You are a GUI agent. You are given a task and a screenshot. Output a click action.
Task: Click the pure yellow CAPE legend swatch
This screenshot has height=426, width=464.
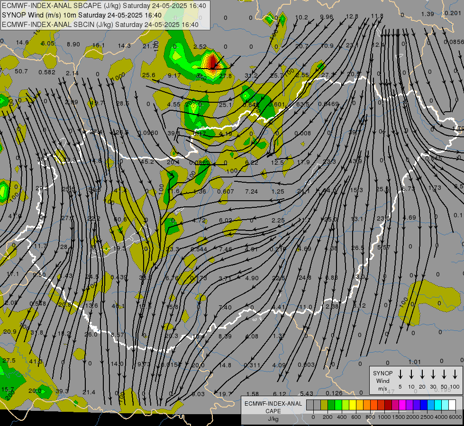pyautogui.click(x=353, y=405)
